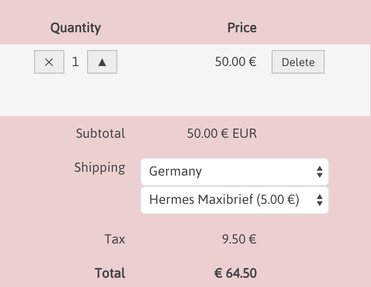The image size is (371, 287).
Task: Click the Germany text in the country selector
Action: (176, 171)
